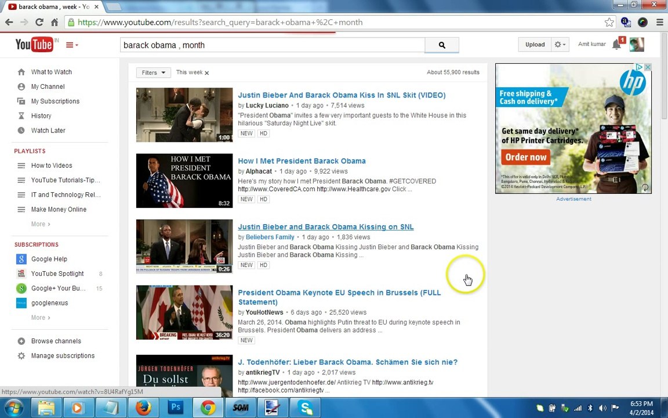
Task: Open the YouTube Tutorials-Tip playlist
Action: (66, 180)
